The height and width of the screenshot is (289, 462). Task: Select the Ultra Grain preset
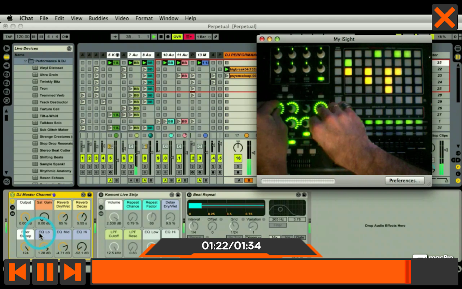[49, 75]
